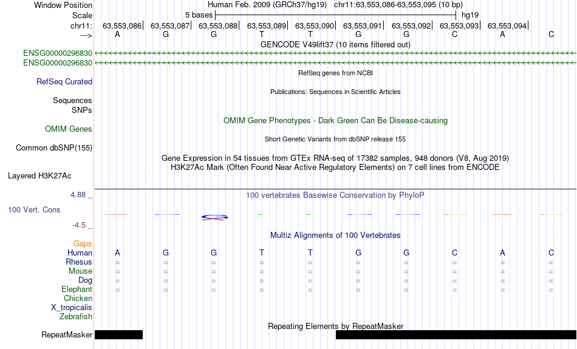Open 'Short Genetic Variants from dbSNP release 155'
The image size is (577, 349).
[335, 139]
